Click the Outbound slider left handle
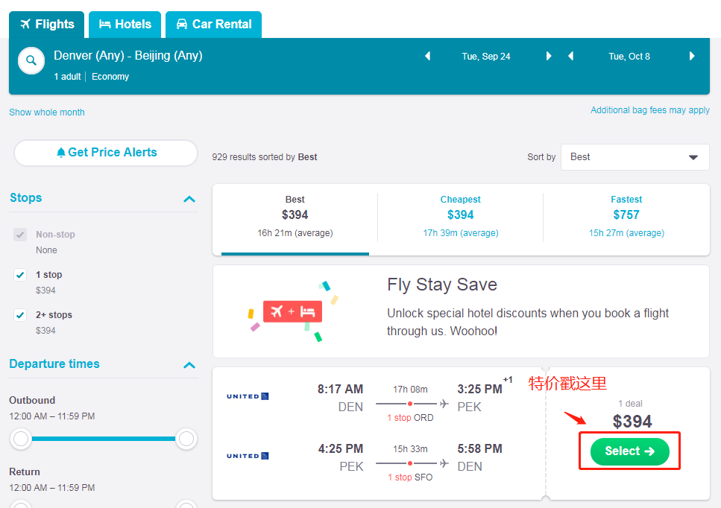The image size is (721, 508). [x=21, y=439]
